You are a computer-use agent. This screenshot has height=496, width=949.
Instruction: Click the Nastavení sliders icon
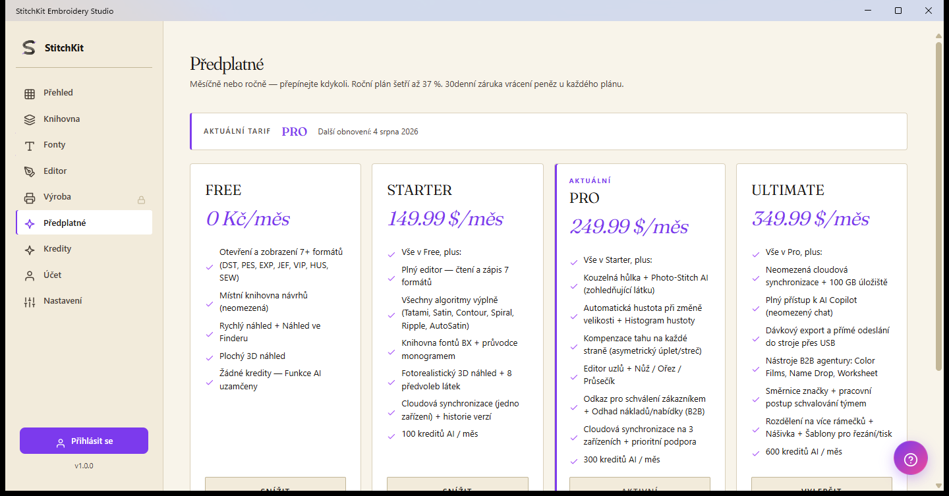click(x=30, y=302)
